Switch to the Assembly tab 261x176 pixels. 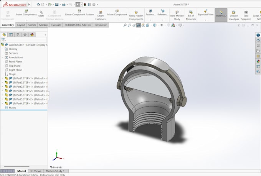(x=8, y=25)
